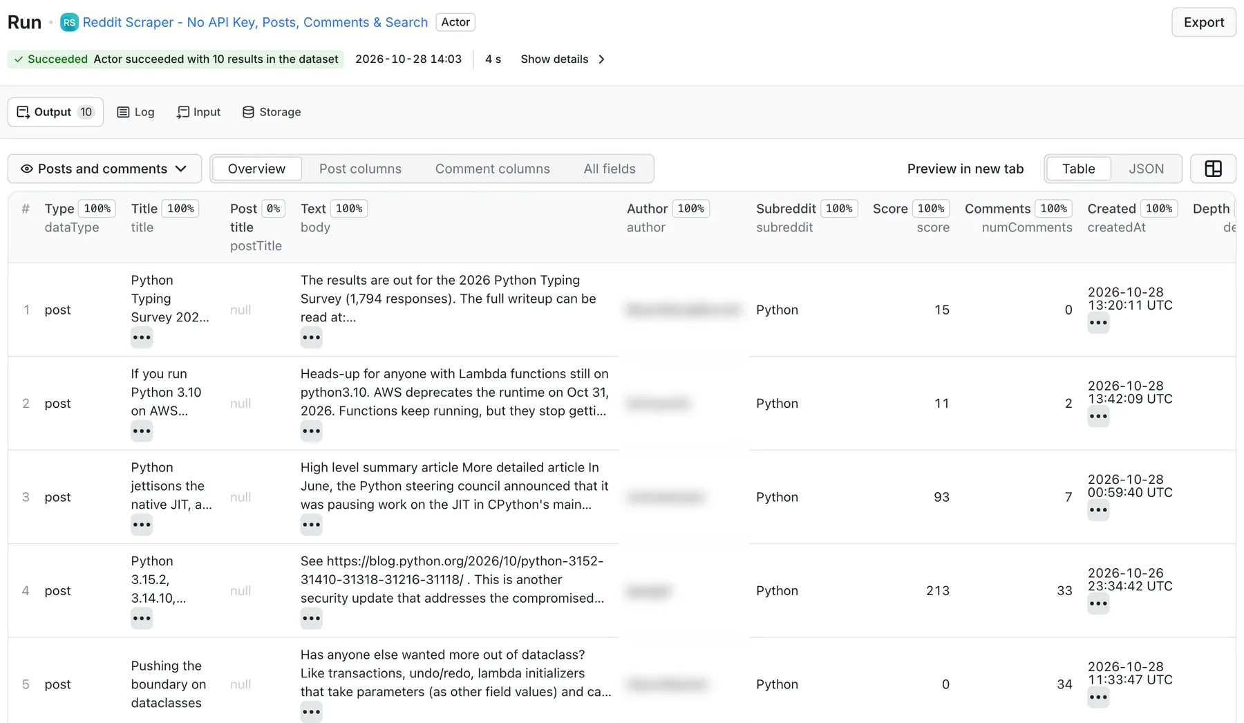The image size is (1244, 723).
Task: Open the Reddit Scraper actor link
Action: (x=255, y=22)
